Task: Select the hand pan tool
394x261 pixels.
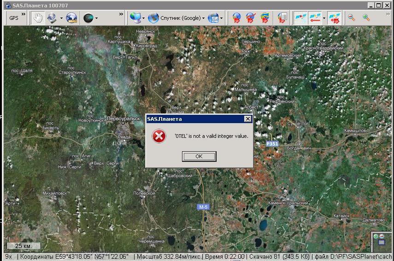Action: pos(37,18)
